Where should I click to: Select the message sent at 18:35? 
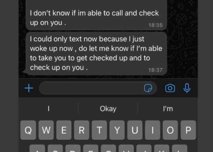(96, 15)
